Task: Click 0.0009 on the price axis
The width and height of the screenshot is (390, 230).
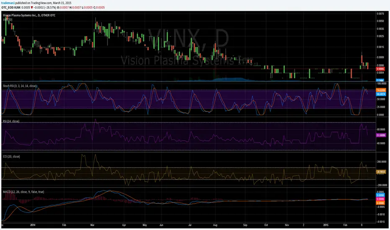Action: 380,57
